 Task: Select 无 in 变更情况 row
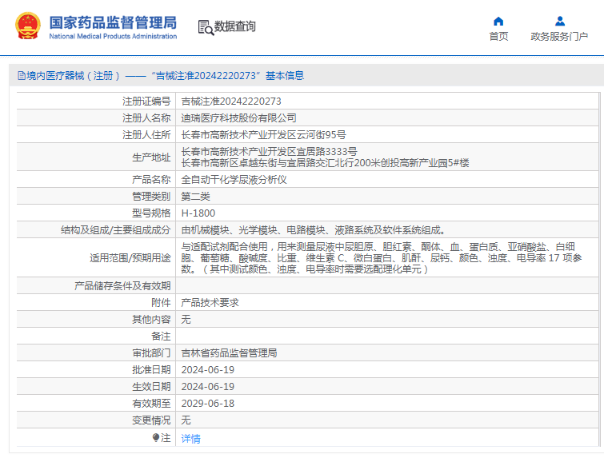pos(186,420)
